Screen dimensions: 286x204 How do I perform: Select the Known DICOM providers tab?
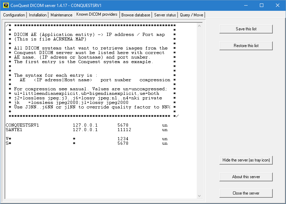tap(97, 15)
